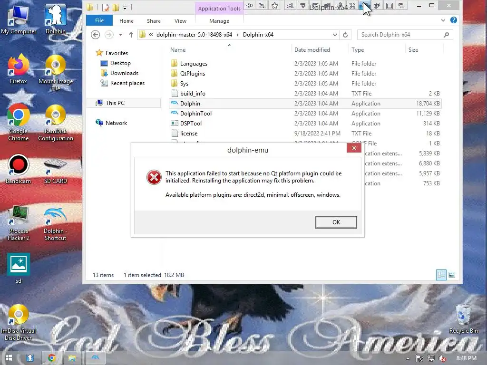The image size is (487, 365).
Task: Open the View ribbon tab
Action: coord(180,21)
